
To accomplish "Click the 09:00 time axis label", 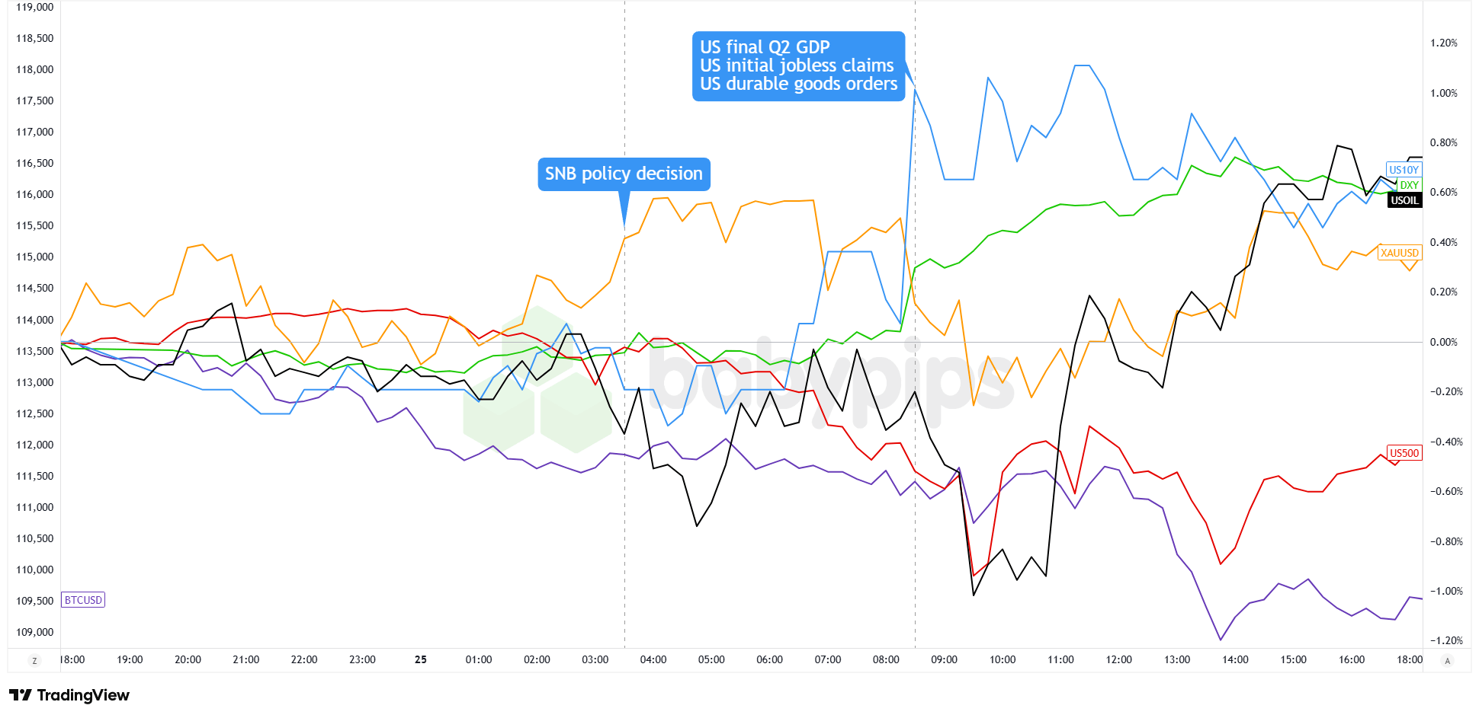I will tap(944, 659).
